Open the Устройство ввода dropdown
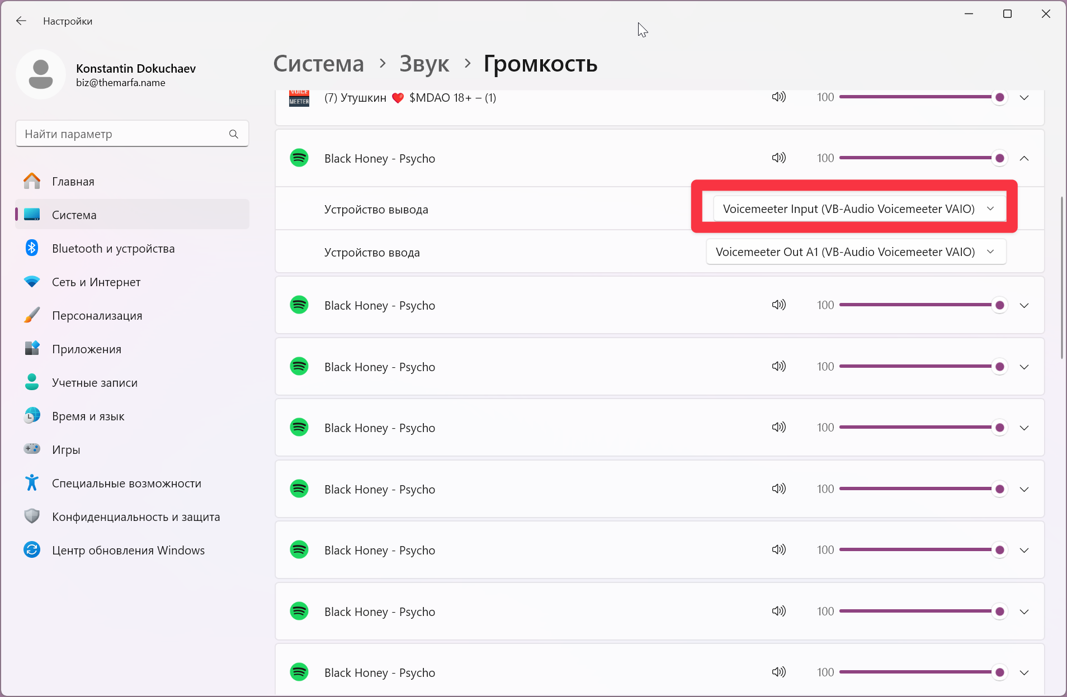 coord(856,252)
